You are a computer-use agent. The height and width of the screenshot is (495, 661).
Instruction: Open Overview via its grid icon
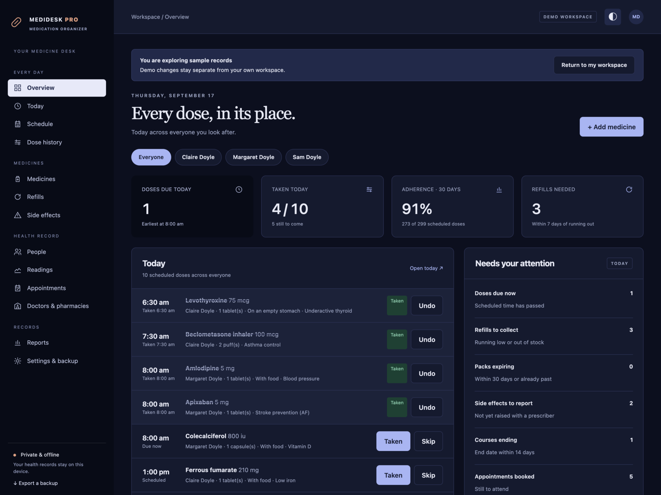click(18, 88)
